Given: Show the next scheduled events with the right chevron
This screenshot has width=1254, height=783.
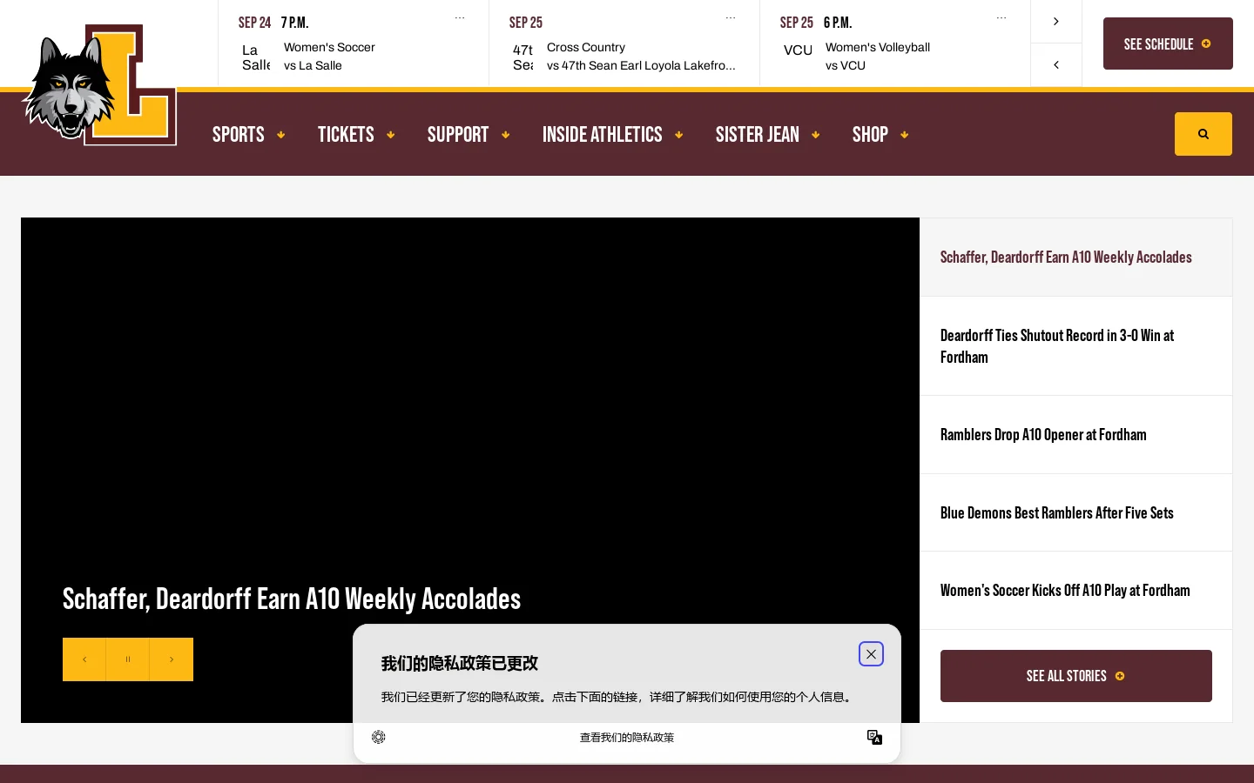Looking at the screenshot, I should pos(1056,22).
